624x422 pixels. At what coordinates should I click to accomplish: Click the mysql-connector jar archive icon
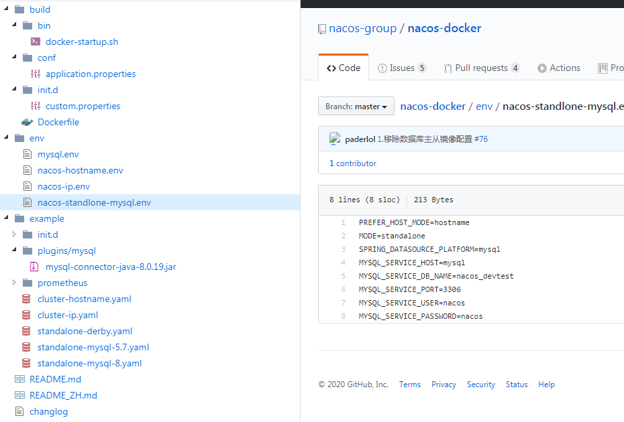(35, 267)
